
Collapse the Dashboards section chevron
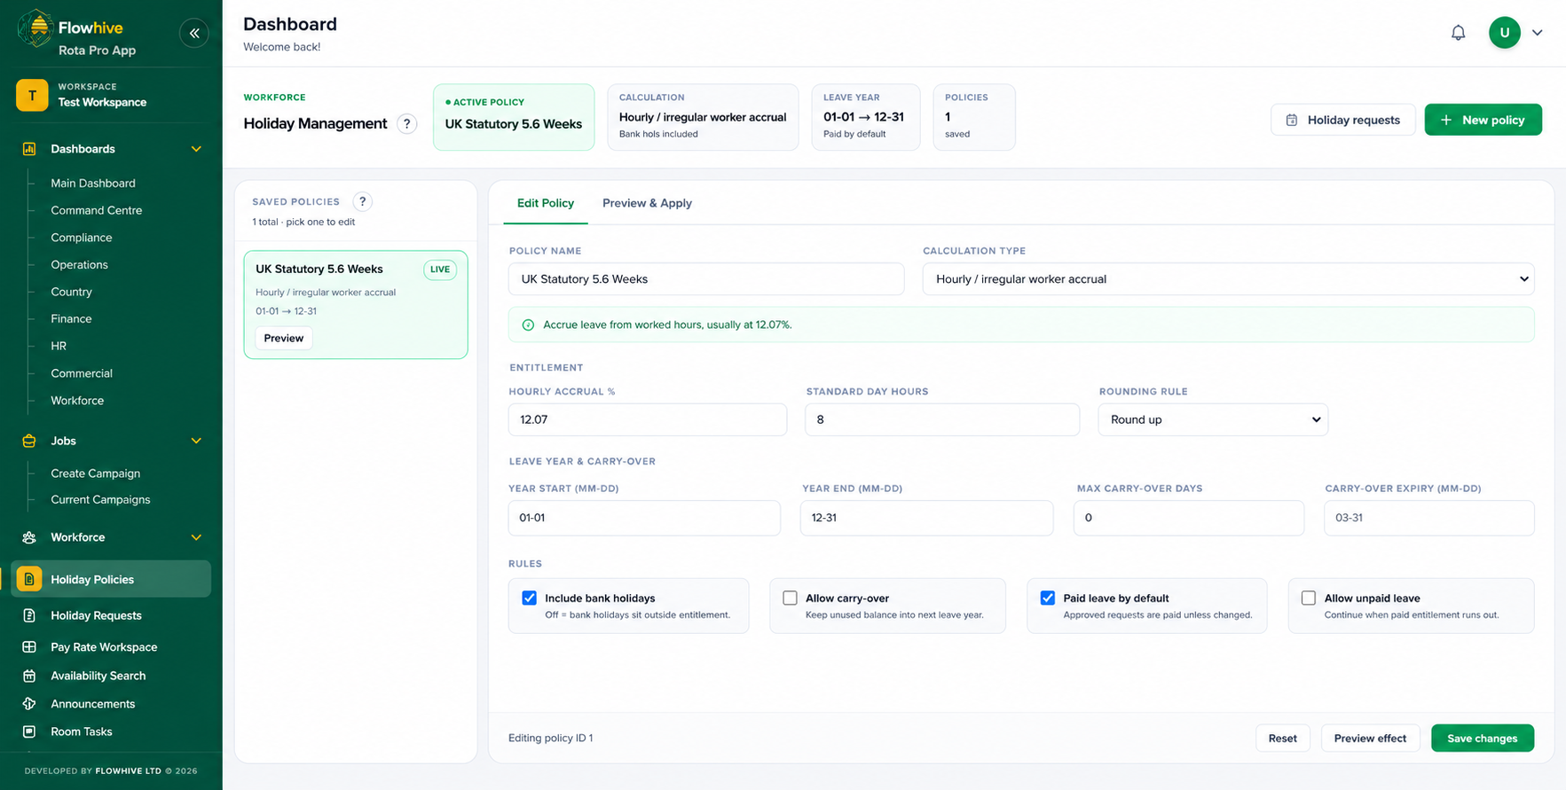[196, 149]
